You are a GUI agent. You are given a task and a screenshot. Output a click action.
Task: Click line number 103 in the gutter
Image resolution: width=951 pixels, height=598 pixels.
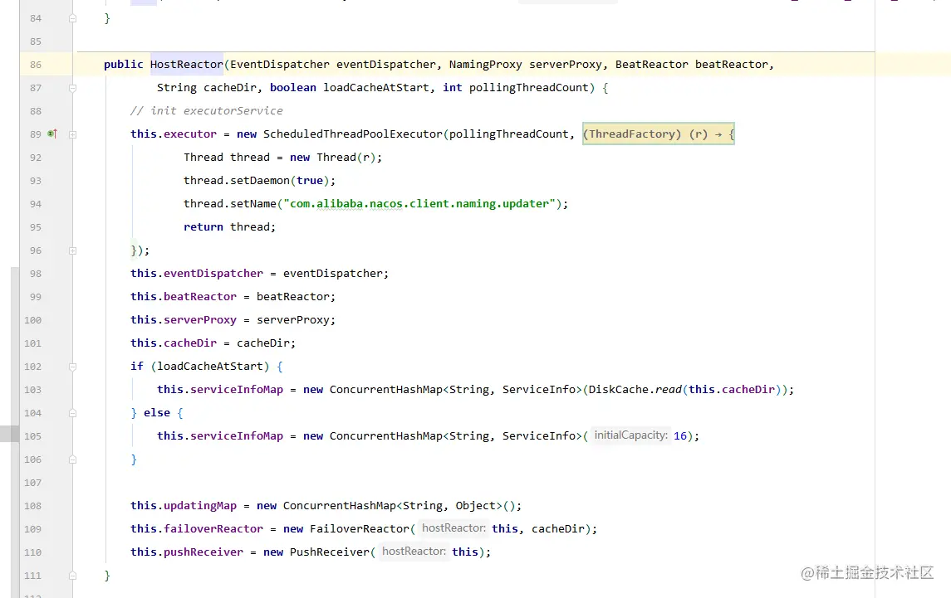pos(32,390)
